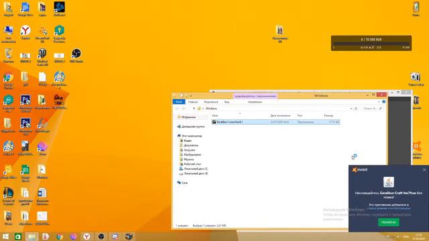Switch to the Поделиться ribbon tab

[x=211, y=102]
